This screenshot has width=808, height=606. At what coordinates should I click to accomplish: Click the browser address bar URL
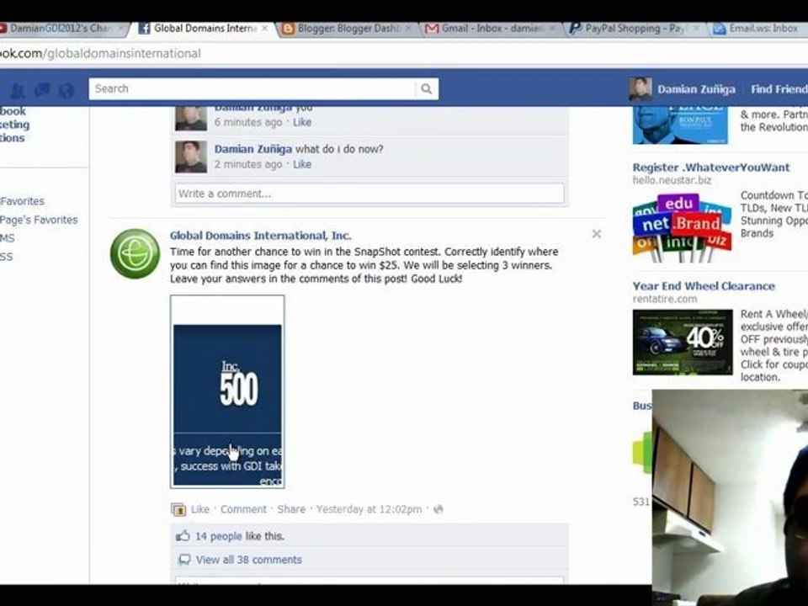(x=100, y=53)
